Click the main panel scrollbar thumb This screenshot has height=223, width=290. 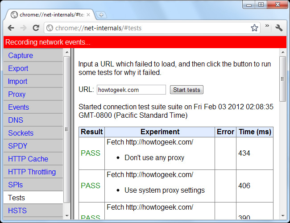(x=282, y=79)
